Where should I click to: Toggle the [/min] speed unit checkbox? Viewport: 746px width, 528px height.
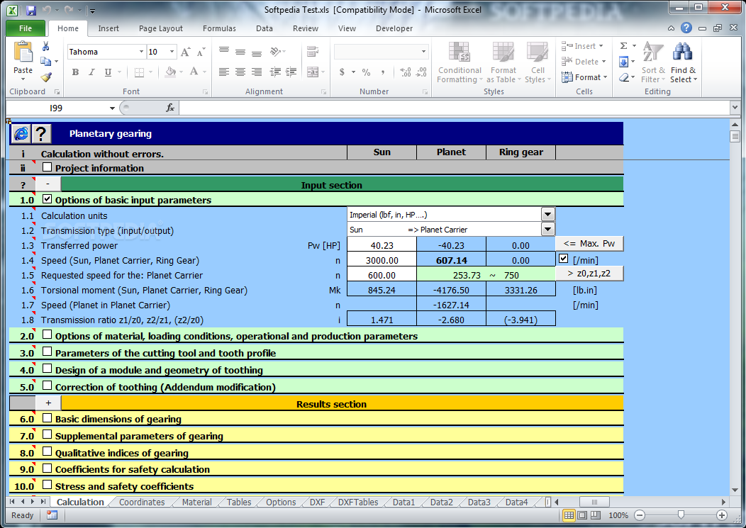pyautogui.click(x=564, y=259)
